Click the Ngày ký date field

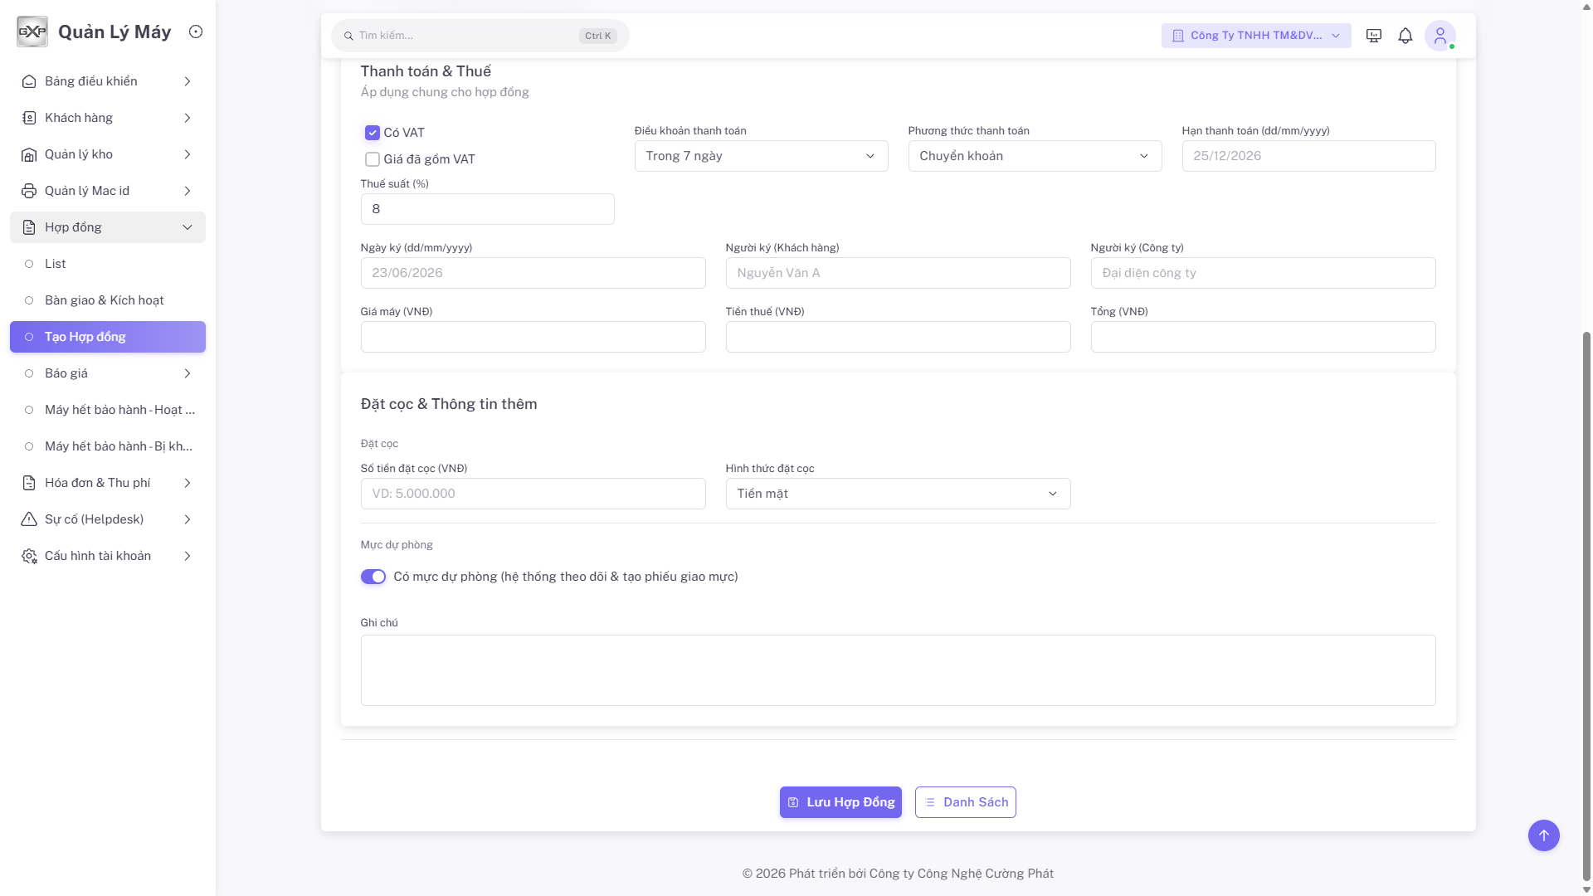(533, 273)
